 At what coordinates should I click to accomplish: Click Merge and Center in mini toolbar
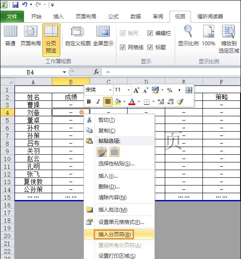point(189,90)
